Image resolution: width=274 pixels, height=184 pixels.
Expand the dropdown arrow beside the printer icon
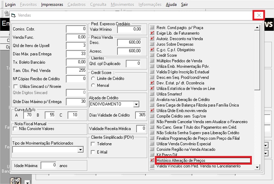tap(27, 182)
